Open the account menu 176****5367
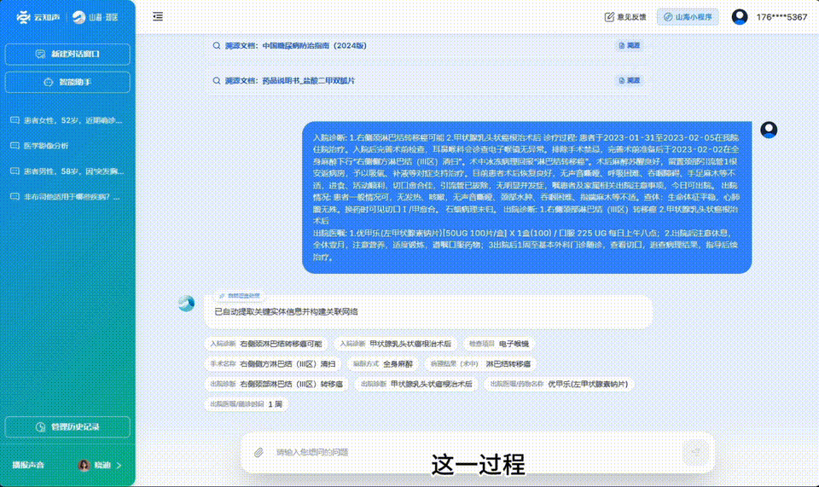 point(781,17)
